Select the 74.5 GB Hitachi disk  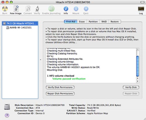tap(20, 23)
